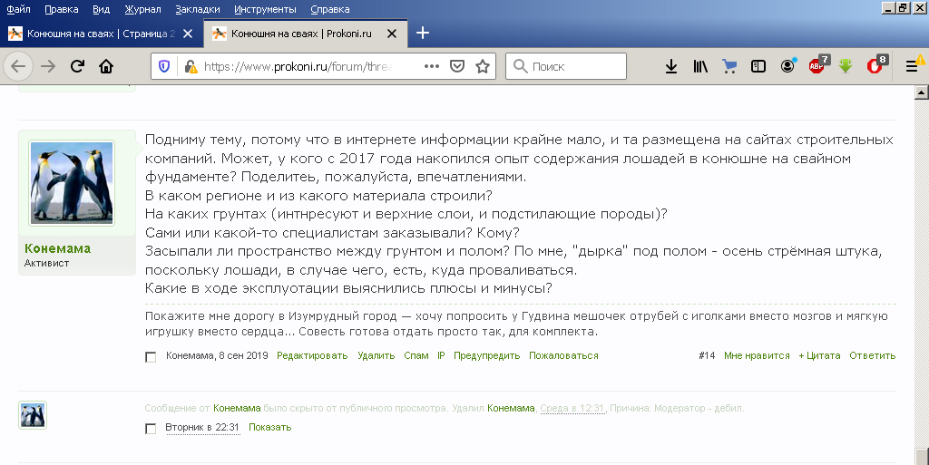Viewport: 929px width, 465px height.
Task: Open the Downloads arrow icon
Action: [671, 66]
